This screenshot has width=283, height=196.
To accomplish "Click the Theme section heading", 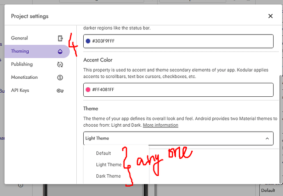I will [x=91, y=109].
